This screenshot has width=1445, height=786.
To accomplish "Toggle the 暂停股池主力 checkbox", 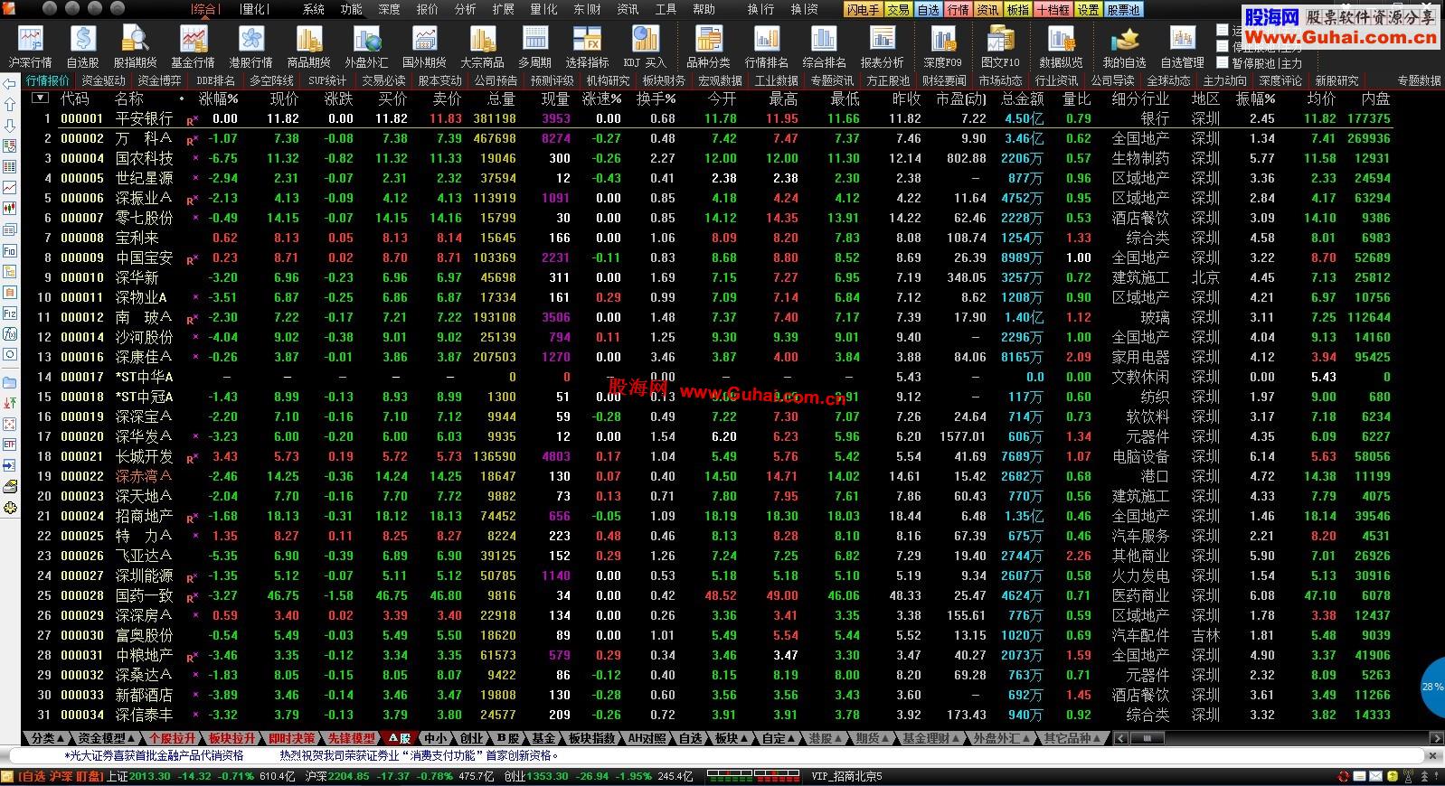I will pyautogui.click(x=1223, y=63).
